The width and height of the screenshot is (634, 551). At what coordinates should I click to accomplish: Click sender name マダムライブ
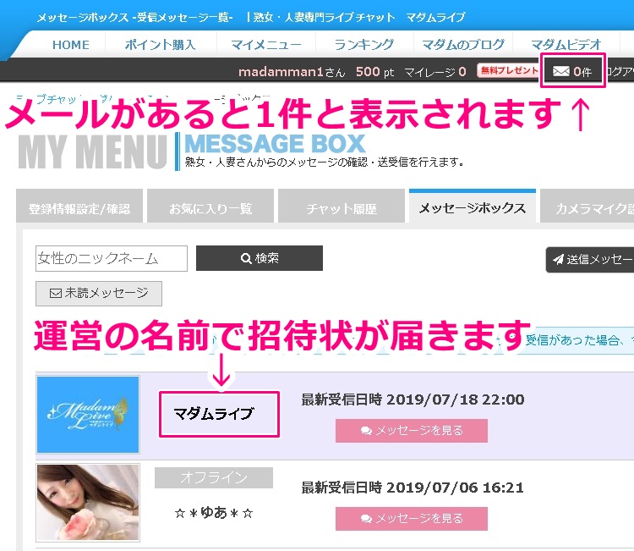coord(214,414)
